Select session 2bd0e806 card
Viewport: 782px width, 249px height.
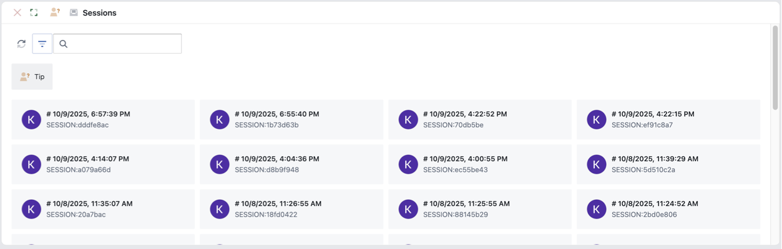click(x=668, y=209)
